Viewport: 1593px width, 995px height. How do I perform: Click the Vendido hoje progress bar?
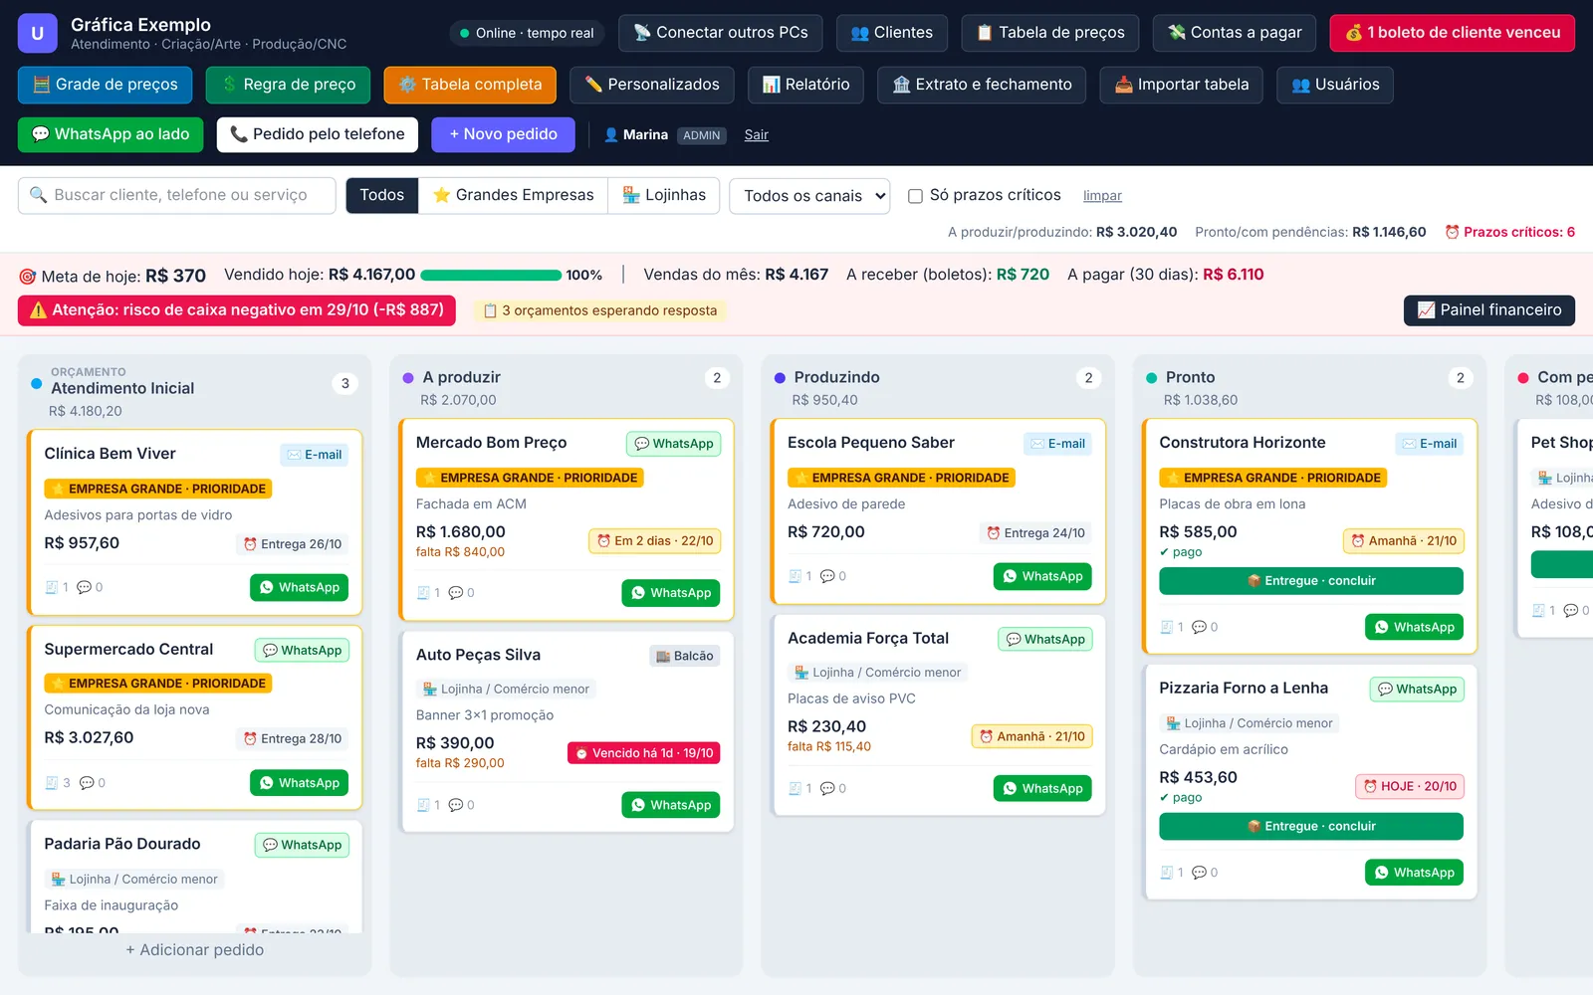(492, 275)
